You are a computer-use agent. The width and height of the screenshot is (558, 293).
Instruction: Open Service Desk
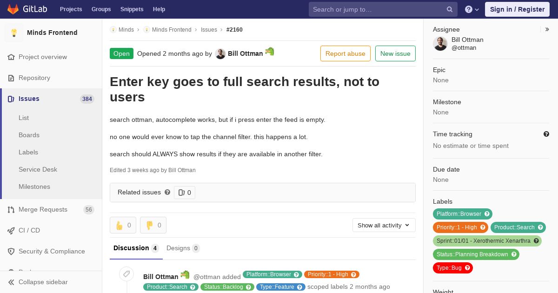pos(38,169)
